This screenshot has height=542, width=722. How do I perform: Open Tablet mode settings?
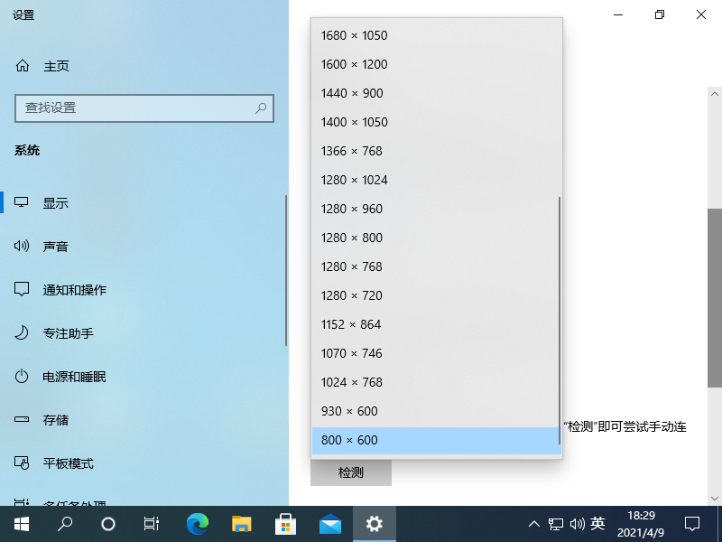68,463
